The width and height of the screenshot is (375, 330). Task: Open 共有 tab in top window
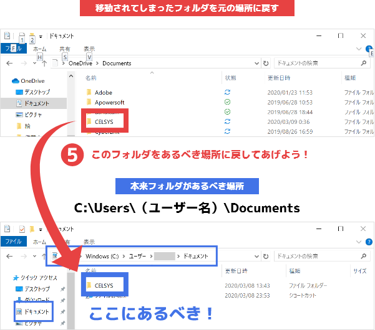(x=64, y=49)
